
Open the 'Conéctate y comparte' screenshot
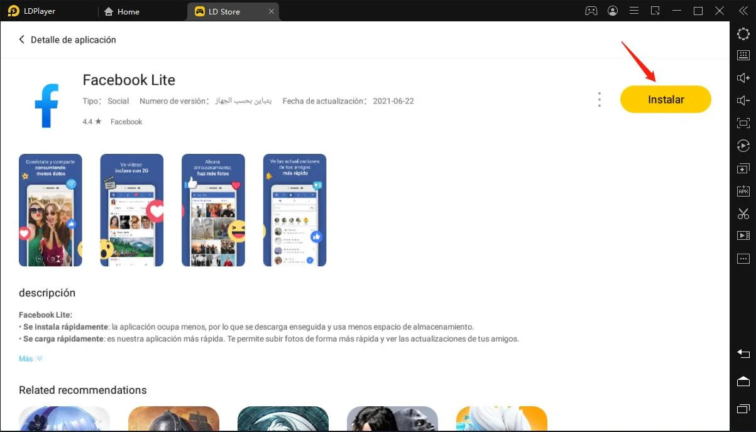point(50,210)
